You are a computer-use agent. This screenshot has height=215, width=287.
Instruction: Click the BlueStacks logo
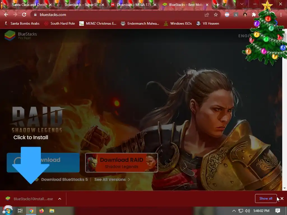pyautogui.click(x=20, y=35)
